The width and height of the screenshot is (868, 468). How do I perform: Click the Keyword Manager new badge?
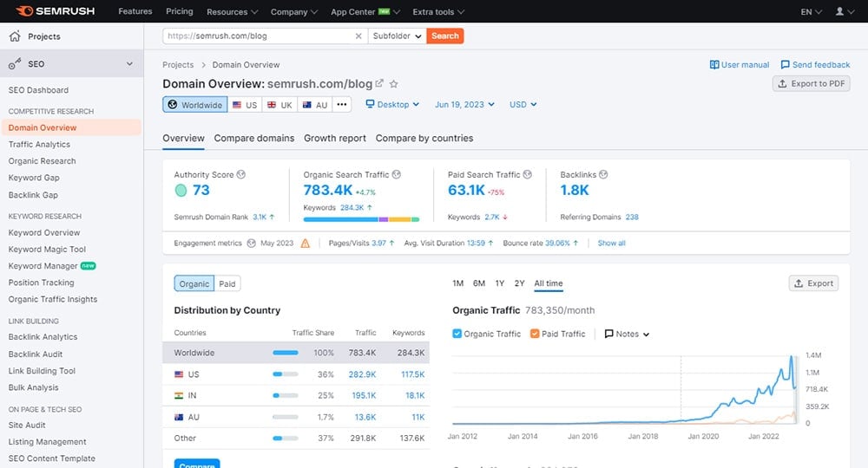(x=88, y=266)
